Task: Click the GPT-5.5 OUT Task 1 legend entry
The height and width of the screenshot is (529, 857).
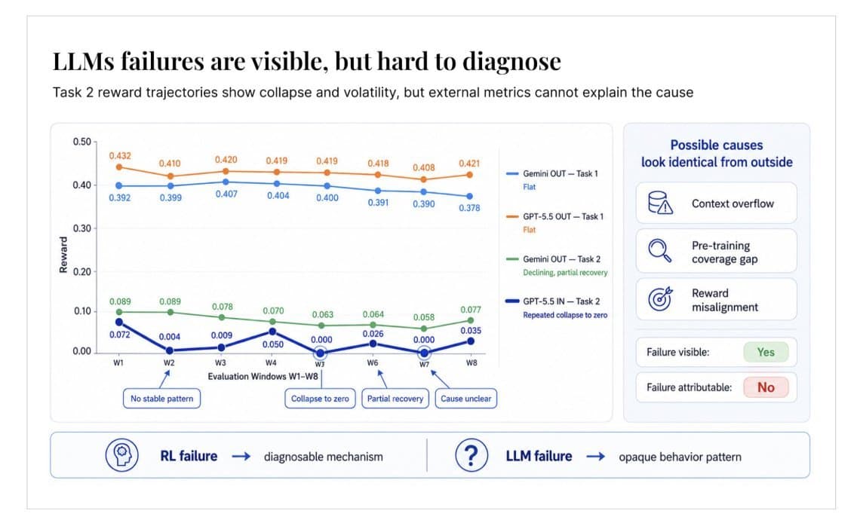Action: coord(554,223)
